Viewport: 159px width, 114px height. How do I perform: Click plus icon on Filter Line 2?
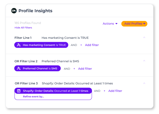tap(74, 69)
